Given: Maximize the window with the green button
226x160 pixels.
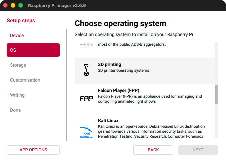Looking at the screenshot, I should point(21,5).
